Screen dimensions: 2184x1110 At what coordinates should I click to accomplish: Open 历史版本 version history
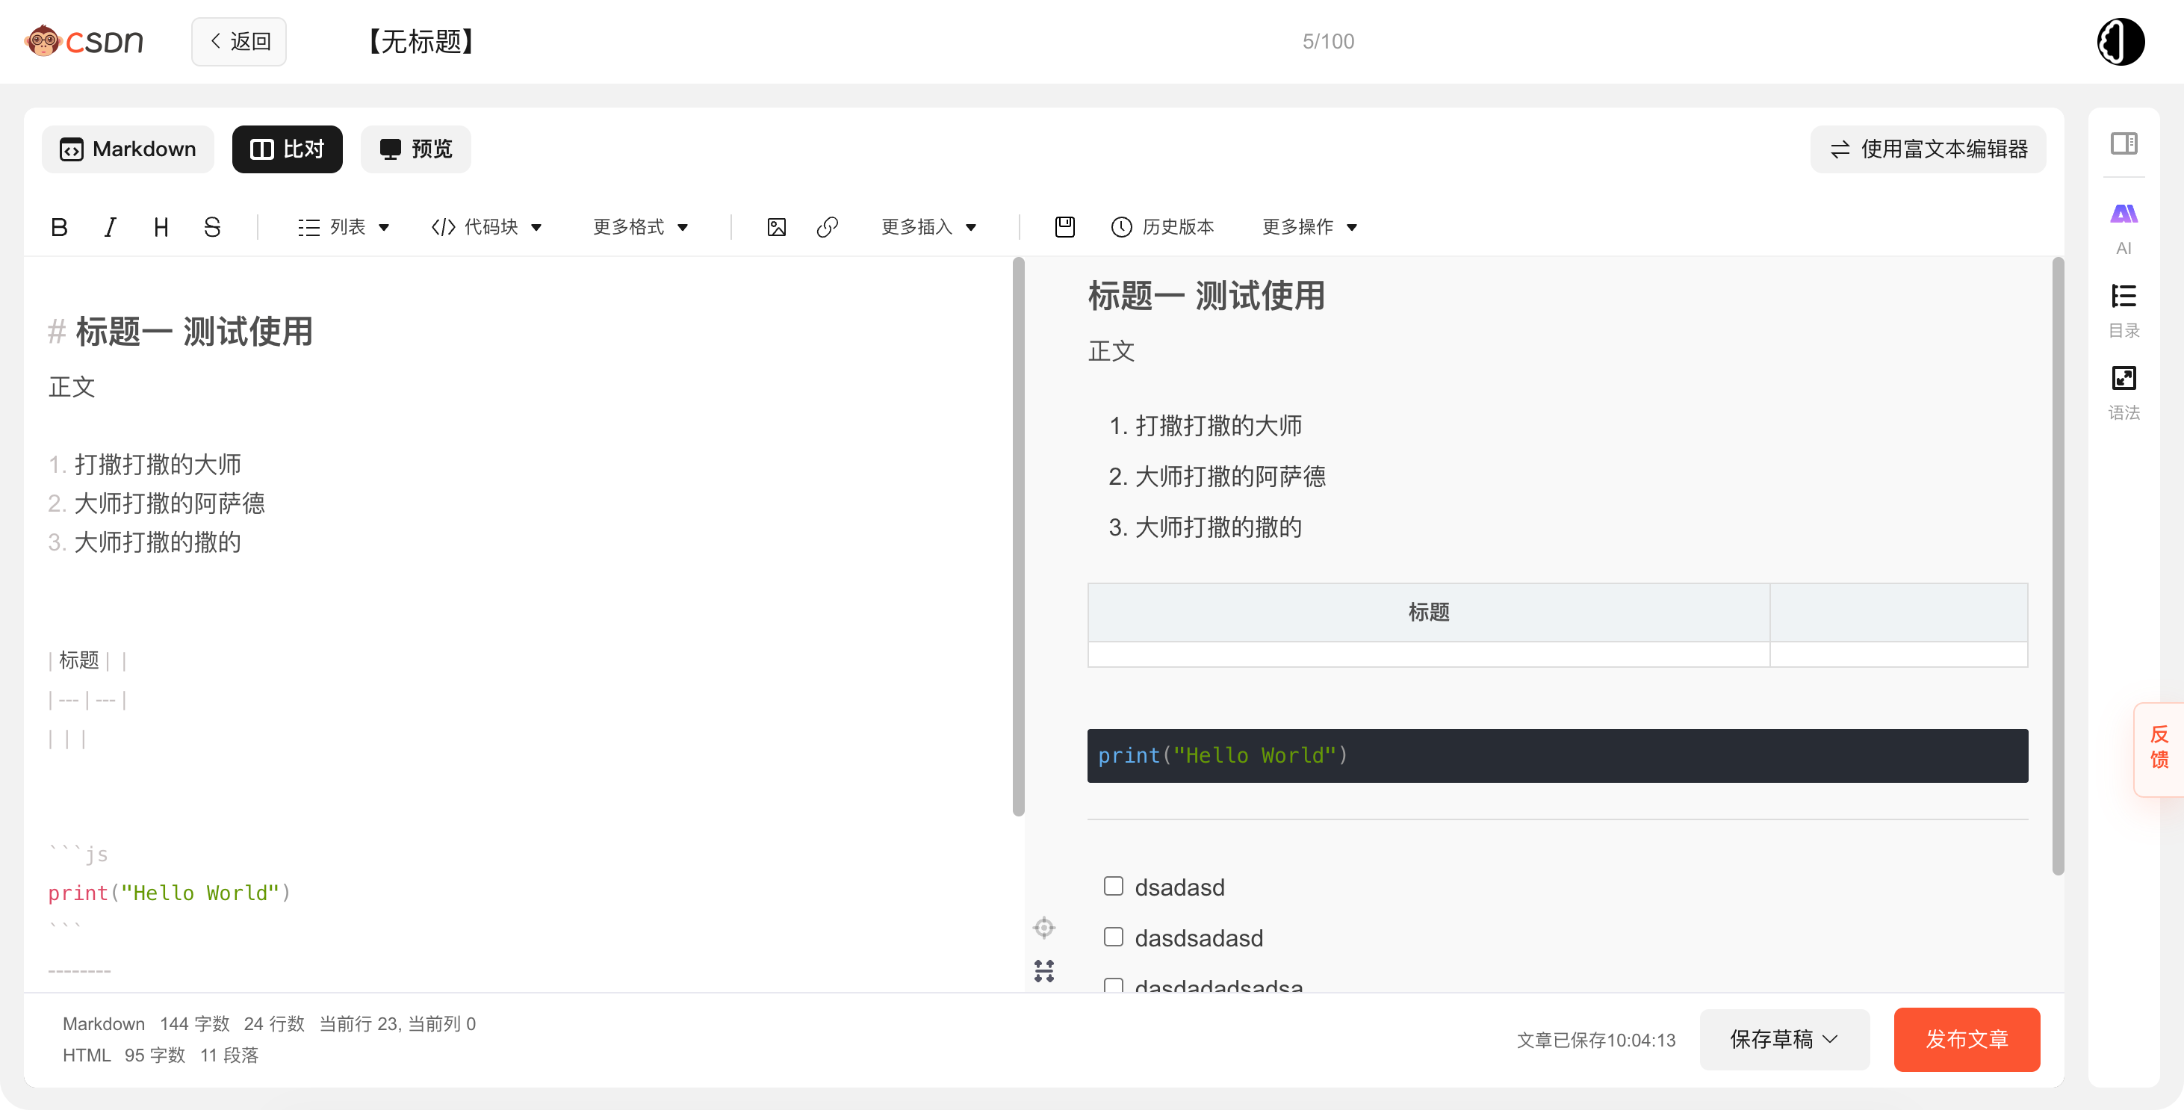(1162, 226)
